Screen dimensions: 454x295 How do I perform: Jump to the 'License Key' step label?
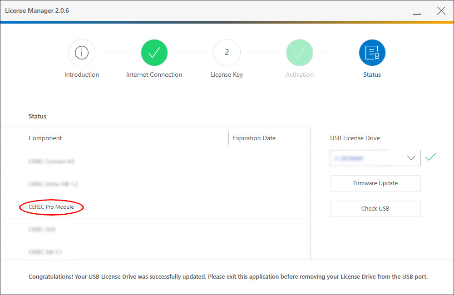pos(227,75)
